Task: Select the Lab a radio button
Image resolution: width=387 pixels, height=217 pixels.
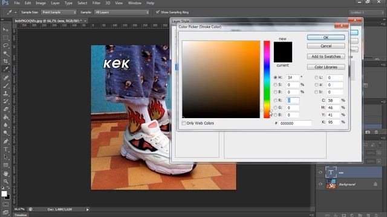Action: (316, 84)
